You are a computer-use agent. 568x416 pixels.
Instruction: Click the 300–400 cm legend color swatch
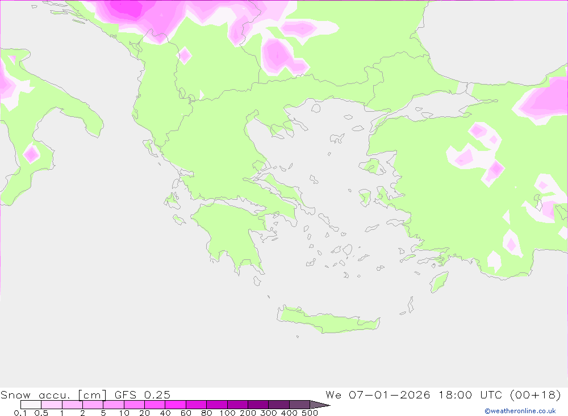[x=279, y=405]
